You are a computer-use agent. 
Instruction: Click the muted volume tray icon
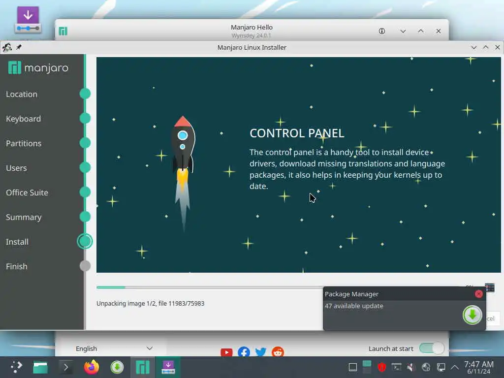(411, 367)
